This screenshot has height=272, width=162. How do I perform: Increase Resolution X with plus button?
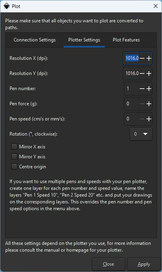[149, 58]
